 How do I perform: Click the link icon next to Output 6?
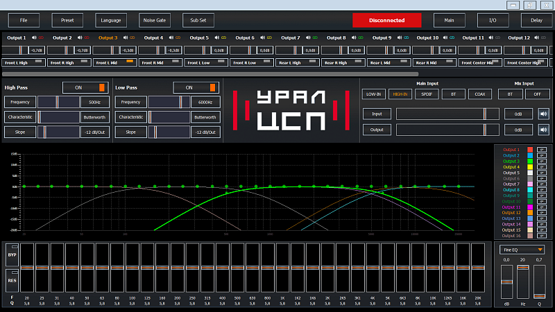(269, 38)
